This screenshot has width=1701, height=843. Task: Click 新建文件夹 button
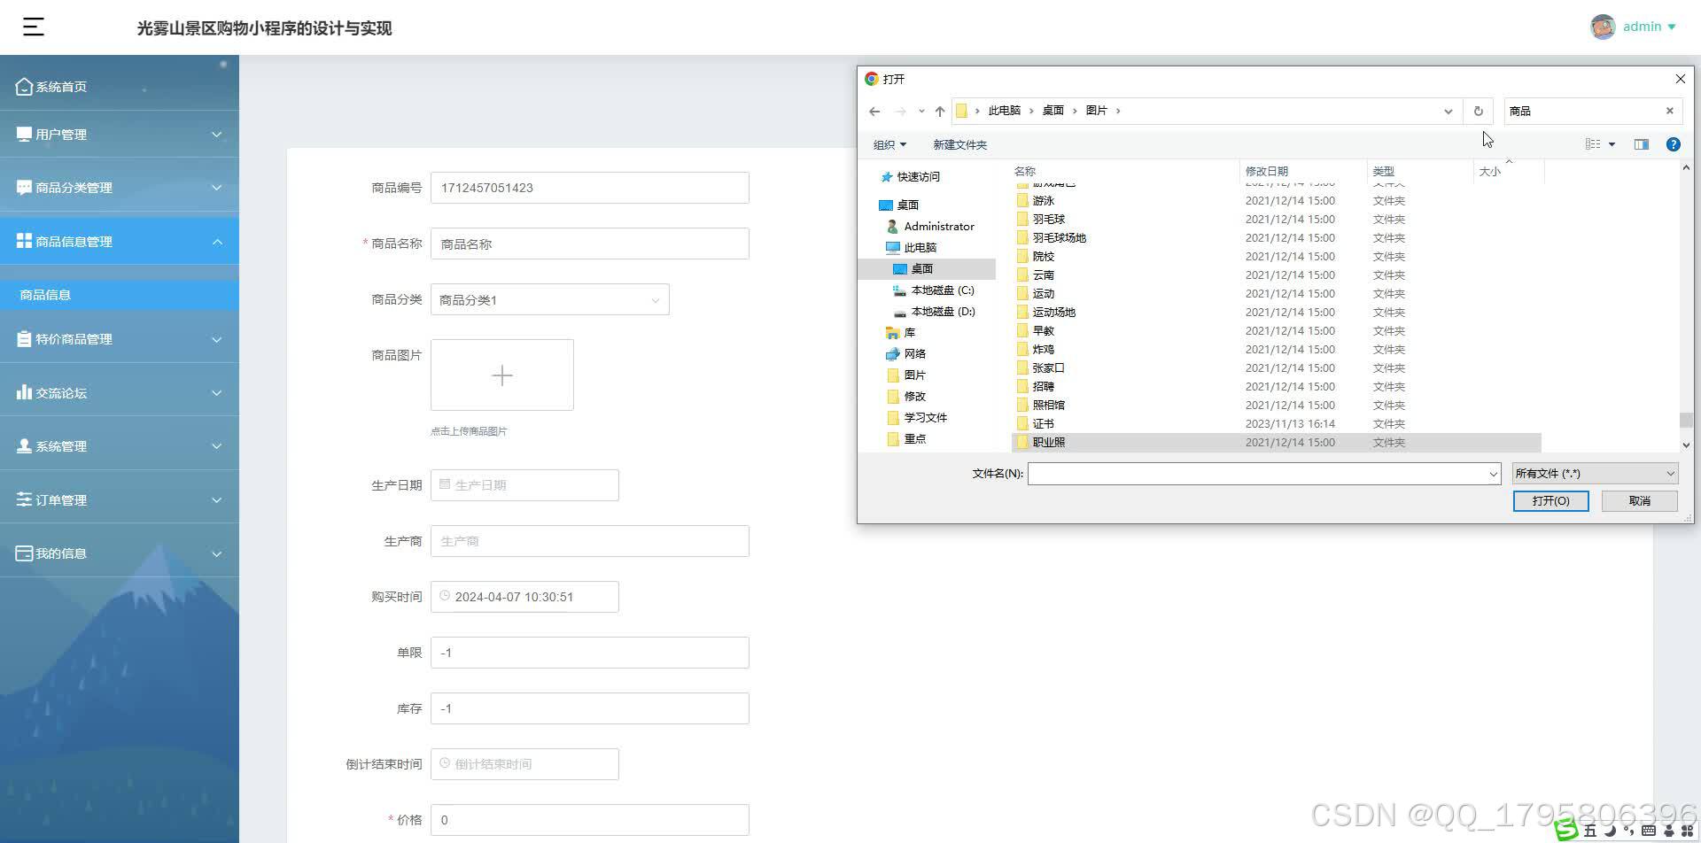click(x=959, y=144)
